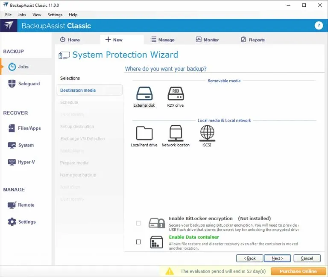Open Files/Apps recovery in the sidebar
The image size is (328, 277).
(26, 128)
